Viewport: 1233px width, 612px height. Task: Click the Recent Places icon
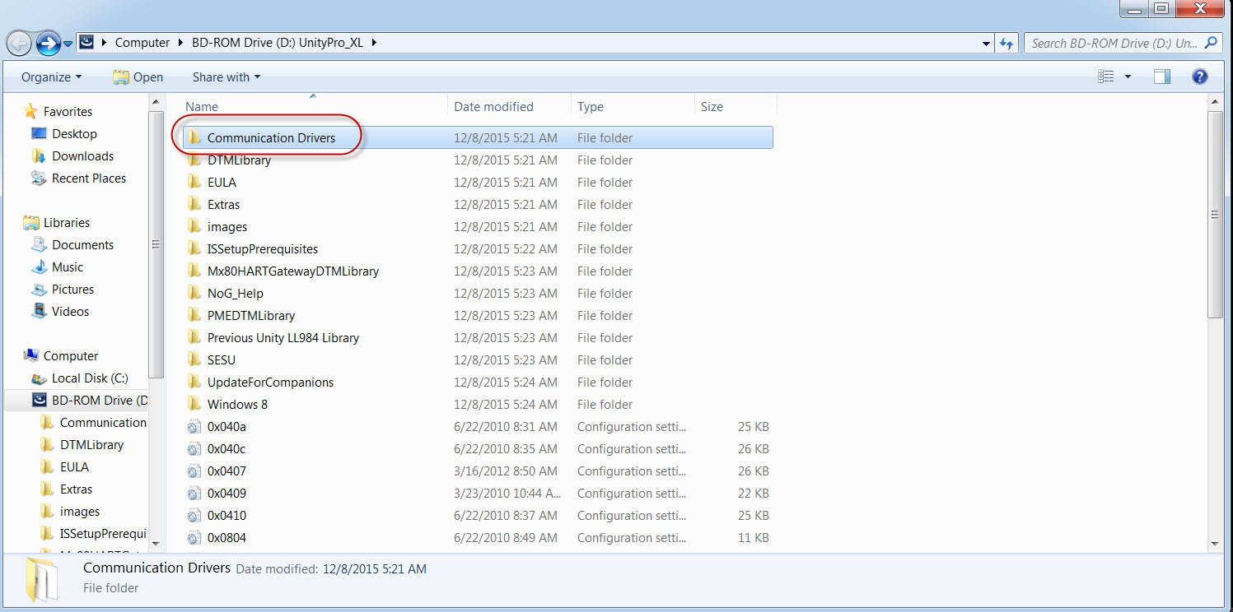click(39, 178)
